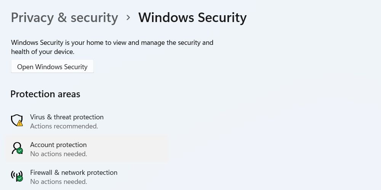Click the green checkmark badge on Firewall icon
Viewport: 381px width, 190px height.
pos(20,178)
